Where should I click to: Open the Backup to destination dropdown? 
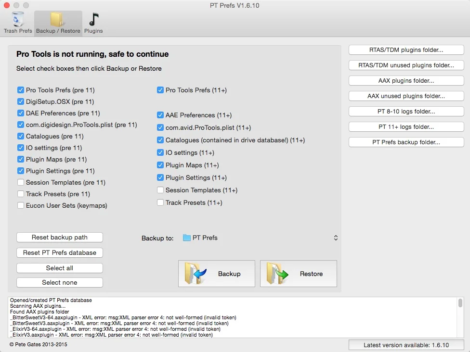pos(336,238)
